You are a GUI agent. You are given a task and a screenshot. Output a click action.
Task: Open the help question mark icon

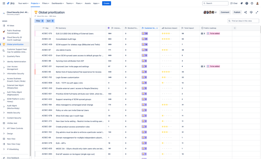(x=247, y=3)
